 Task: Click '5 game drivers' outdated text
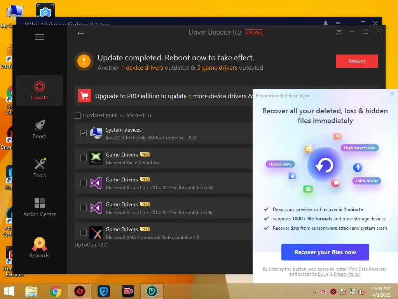point(217,68)
